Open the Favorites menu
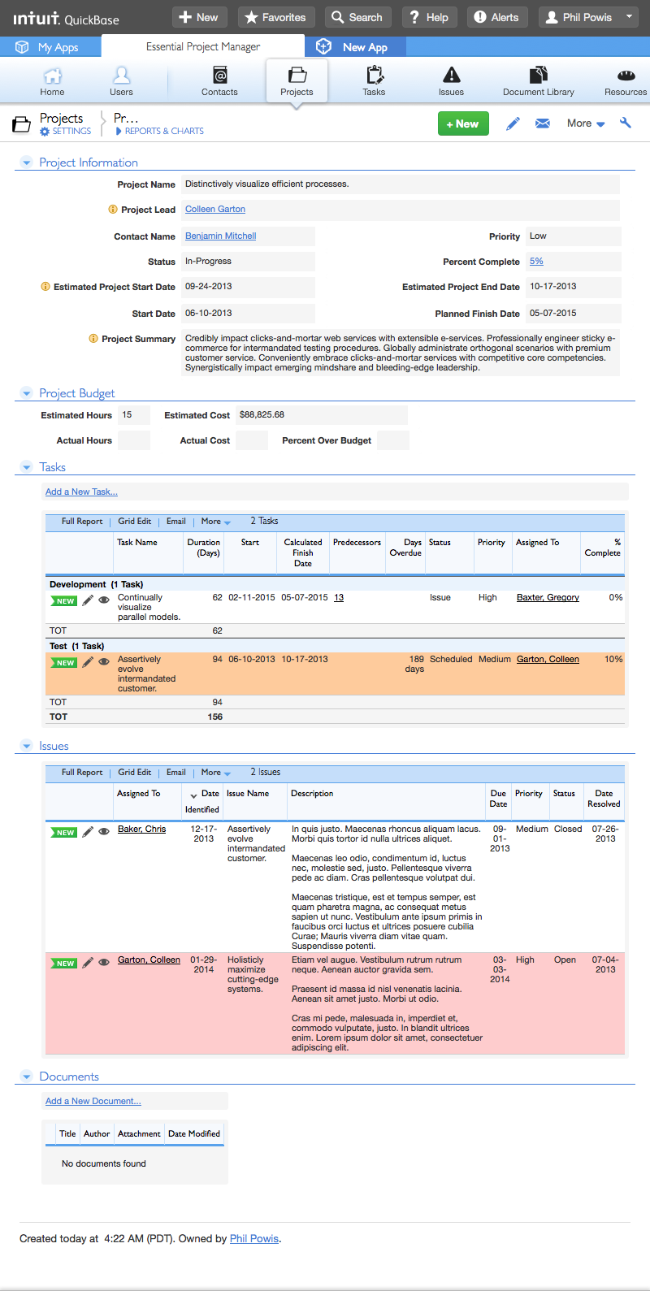Viewport: 650px width, 1291px height. pyautogui.click(x=276, y=17)
